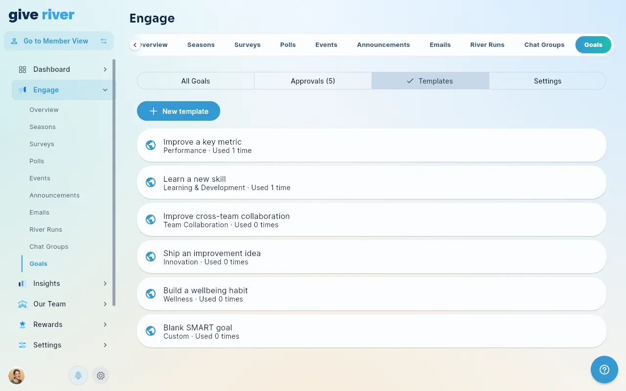Open the Surveys tab
Image resolution: width=626 pixels, height=391 pixels.
tap(247, 44)
